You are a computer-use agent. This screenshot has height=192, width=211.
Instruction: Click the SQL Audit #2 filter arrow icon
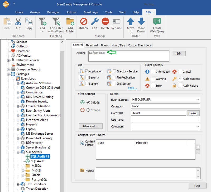28,156
